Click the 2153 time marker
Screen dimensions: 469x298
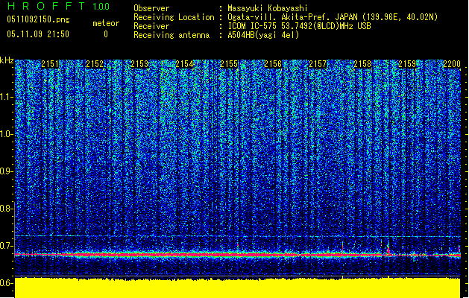[139, 64]
